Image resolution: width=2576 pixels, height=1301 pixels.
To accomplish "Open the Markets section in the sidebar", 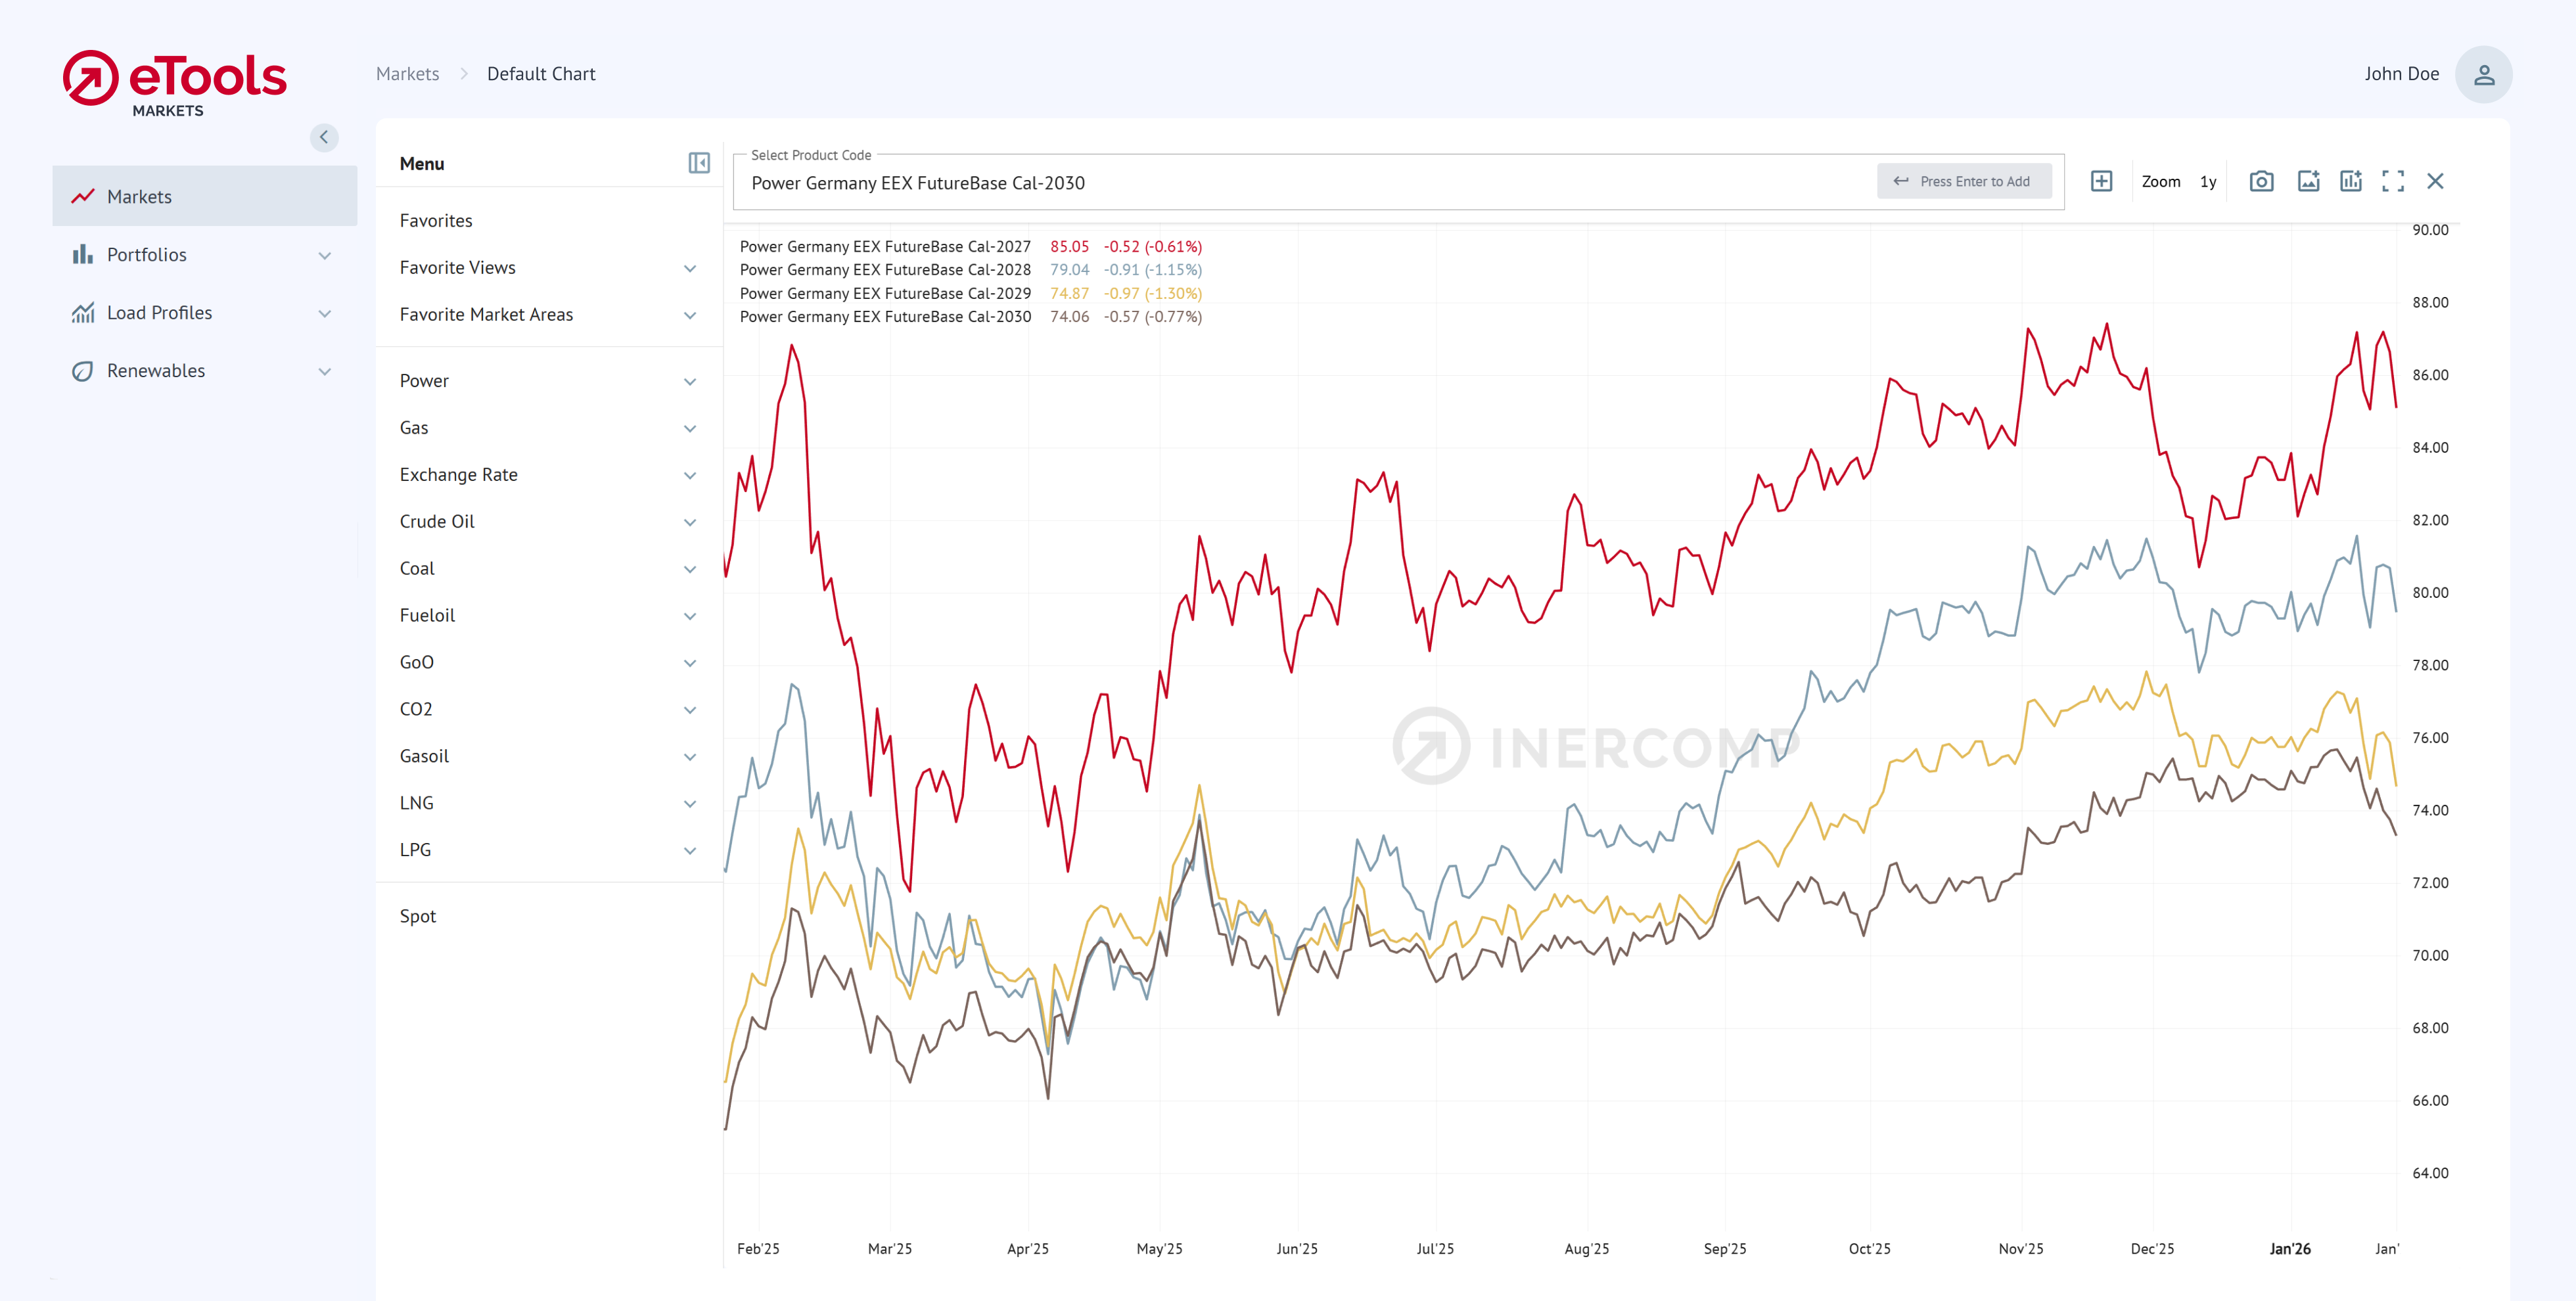I will 140,196.
